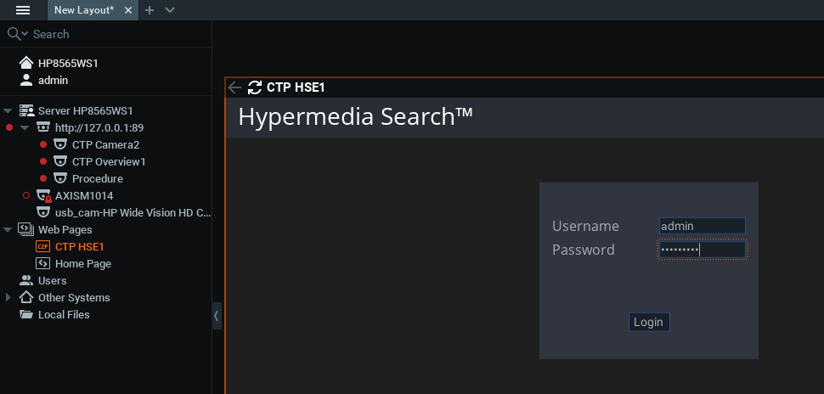Open the Home Page web page item
Viewport: 824px width, 394px height.
coord(82,263)
